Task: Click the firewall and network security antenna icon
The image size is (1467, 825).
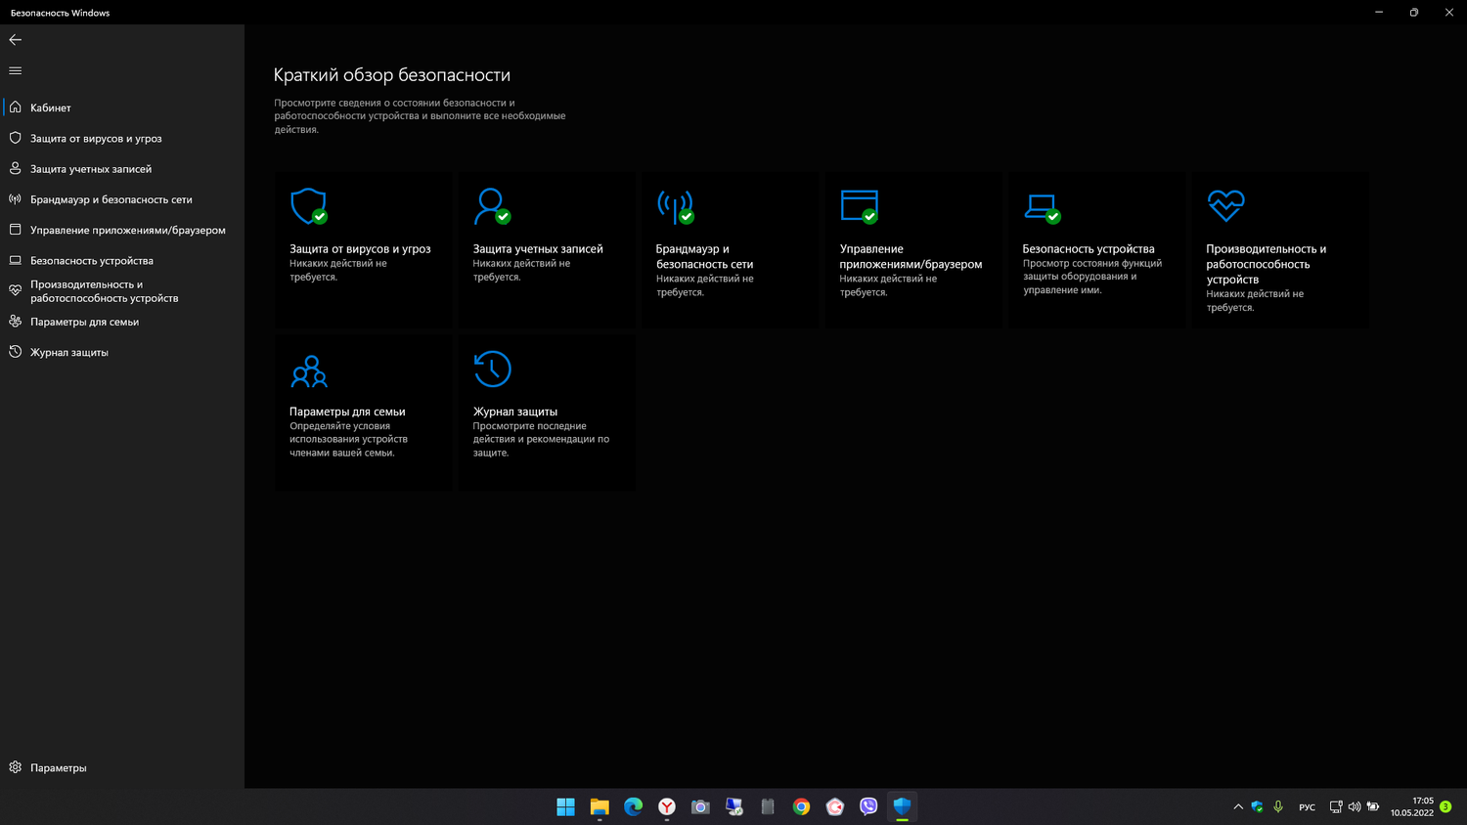Action: point(675,206)
